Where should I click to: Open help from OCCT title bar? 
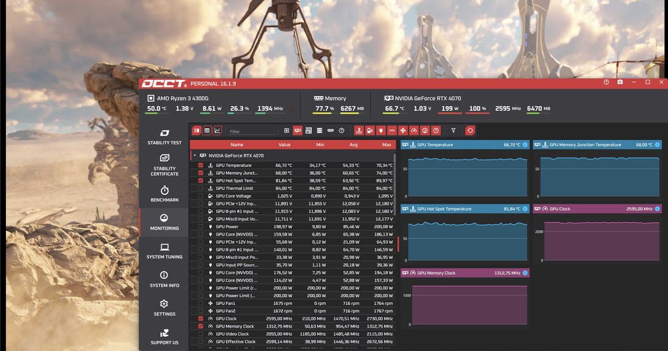coord(607,82)
